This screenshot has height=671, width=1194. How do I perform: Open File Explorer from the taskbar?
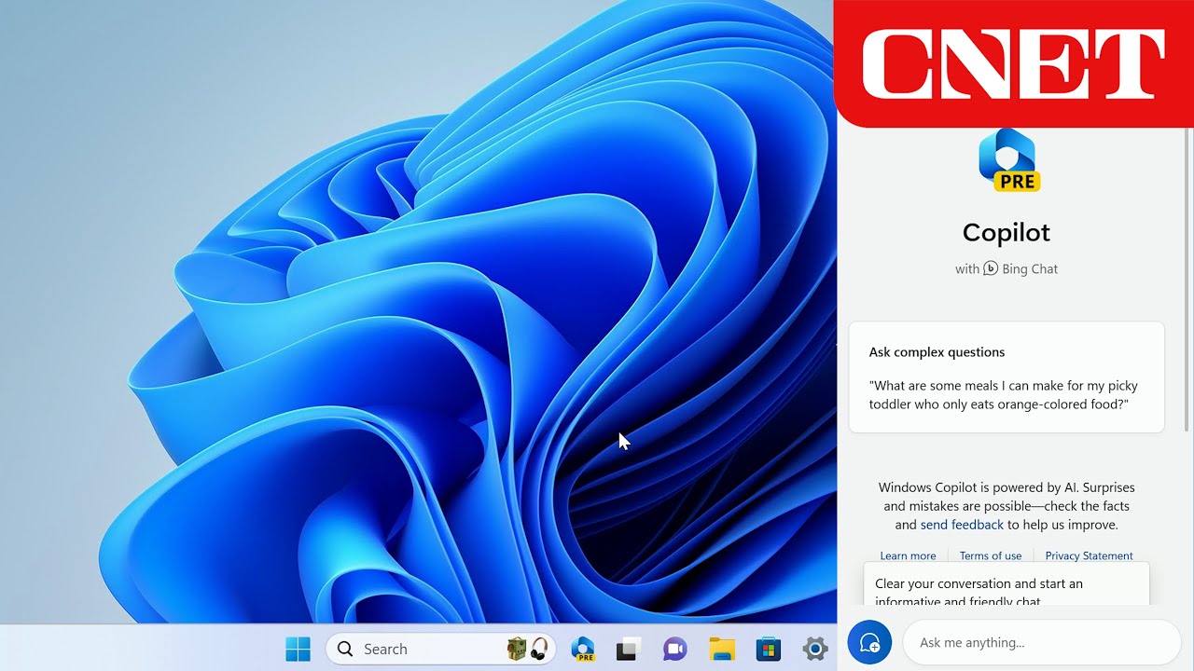722,649
